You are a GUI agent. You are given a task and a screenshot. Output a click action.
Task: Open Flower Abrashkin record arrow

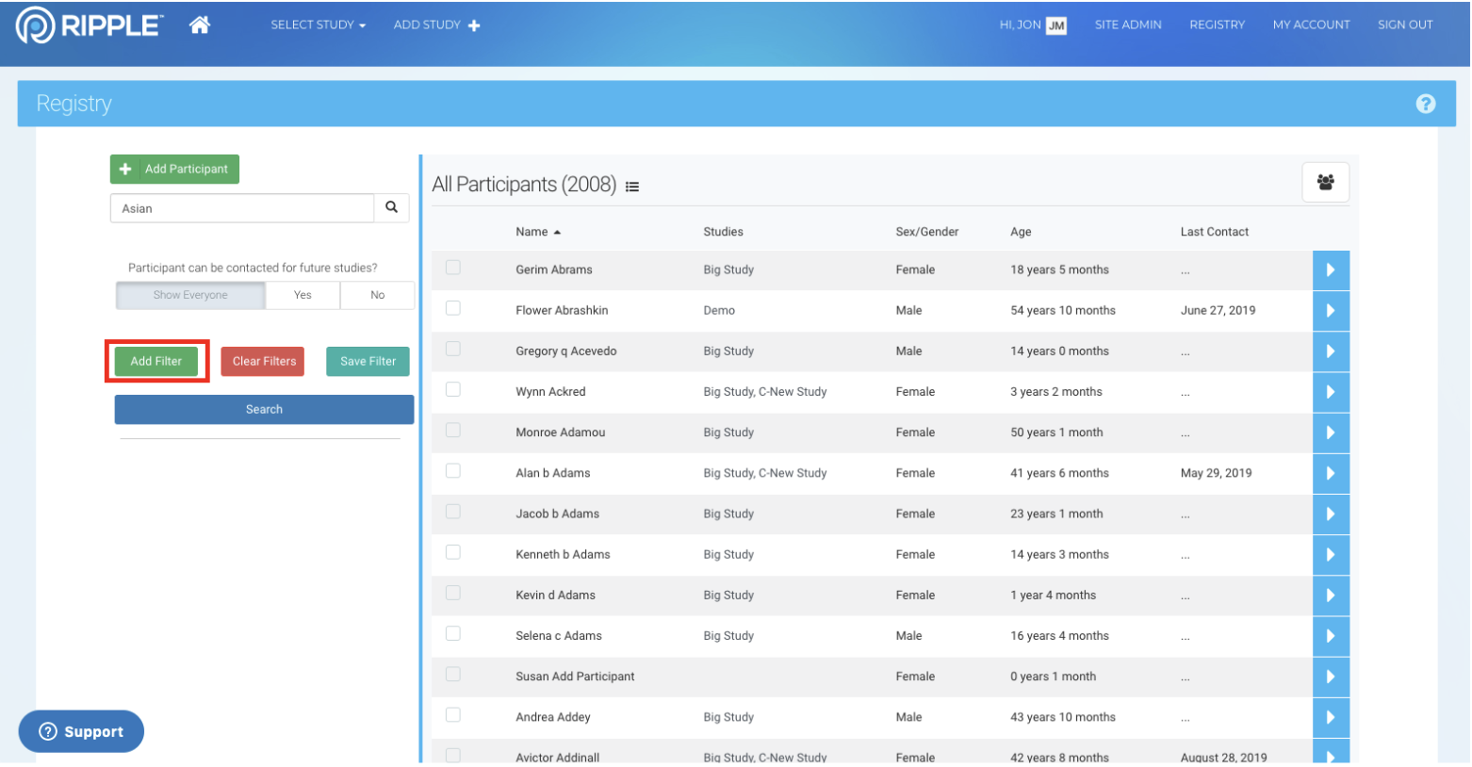pos(1330,311)
